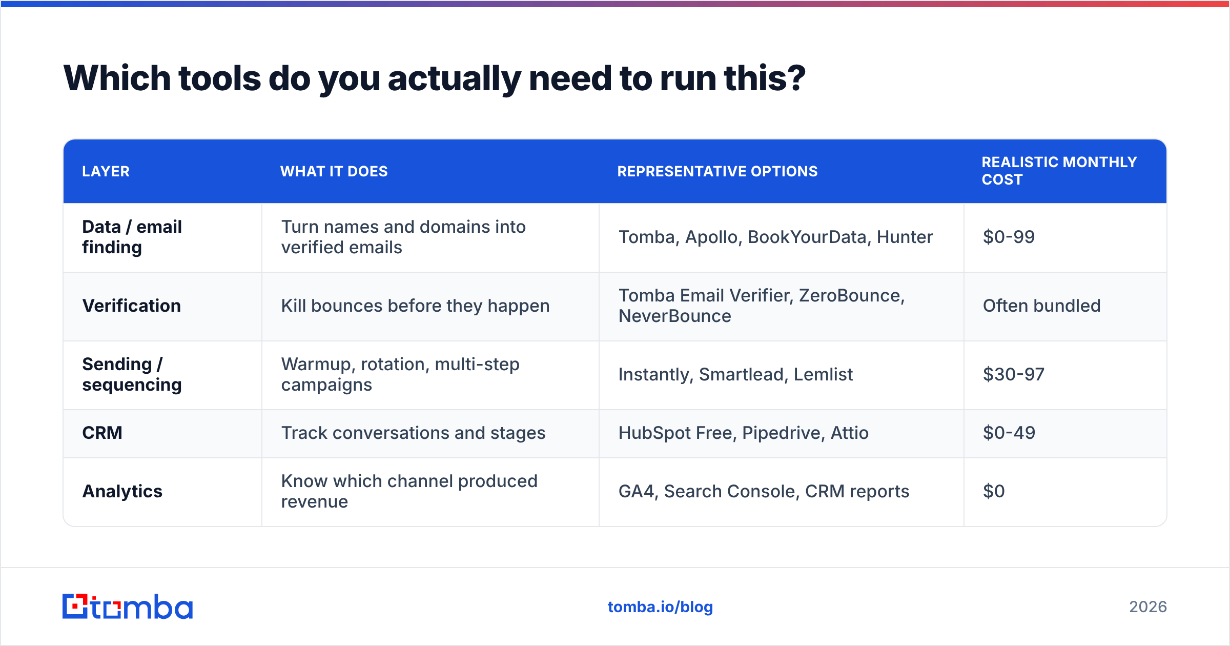The image size is (1230, 646).
Task: Click the 'CRM' layer cell
Action: 162,434
